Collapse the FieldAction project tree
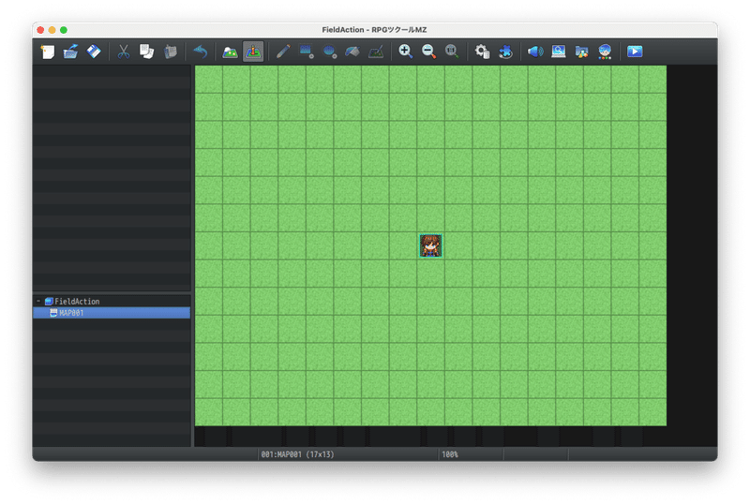The height and width of the screenshot is (504, 750). pos(38,302)
